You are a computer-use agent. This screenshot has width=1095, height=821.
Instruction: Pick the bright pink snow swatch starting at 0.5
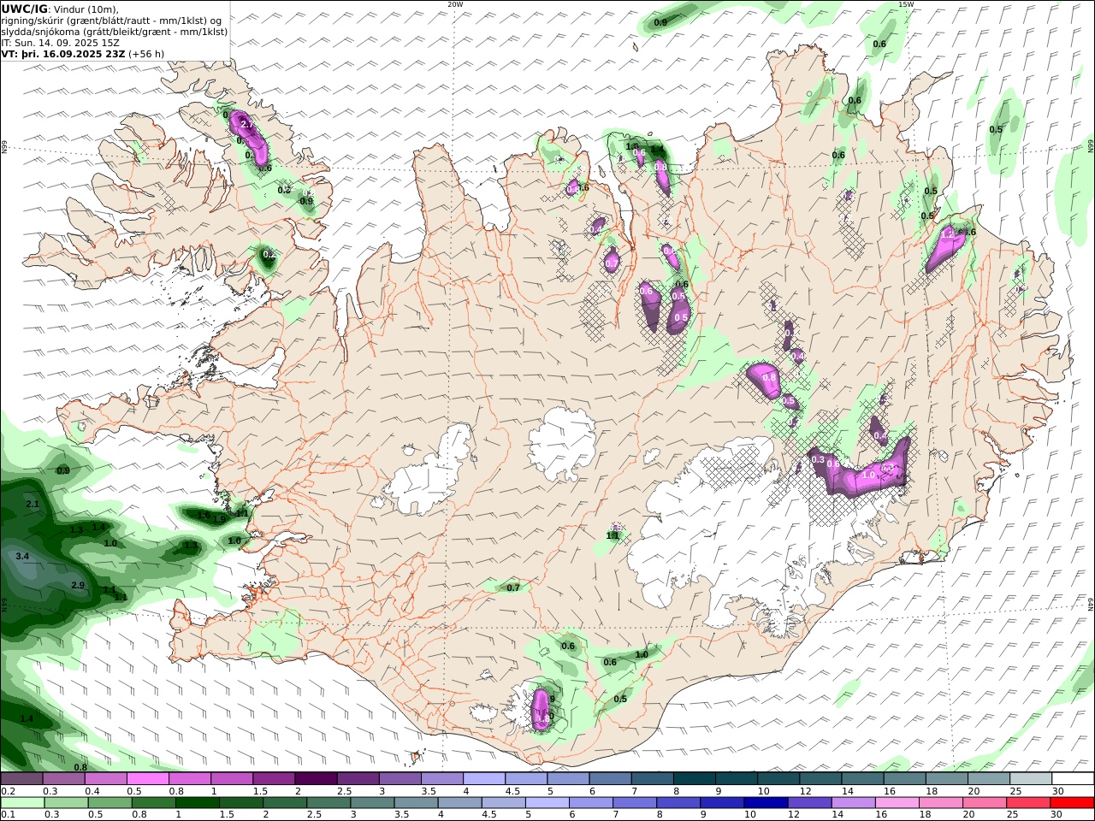tap(148, 778)
